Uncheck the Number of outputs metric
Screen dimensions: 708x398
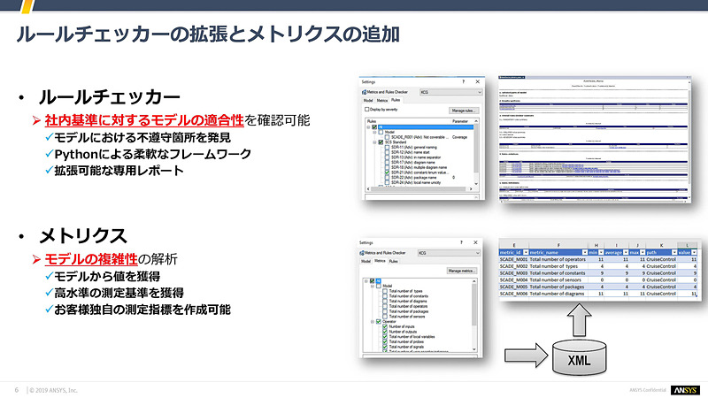[385, 331]
